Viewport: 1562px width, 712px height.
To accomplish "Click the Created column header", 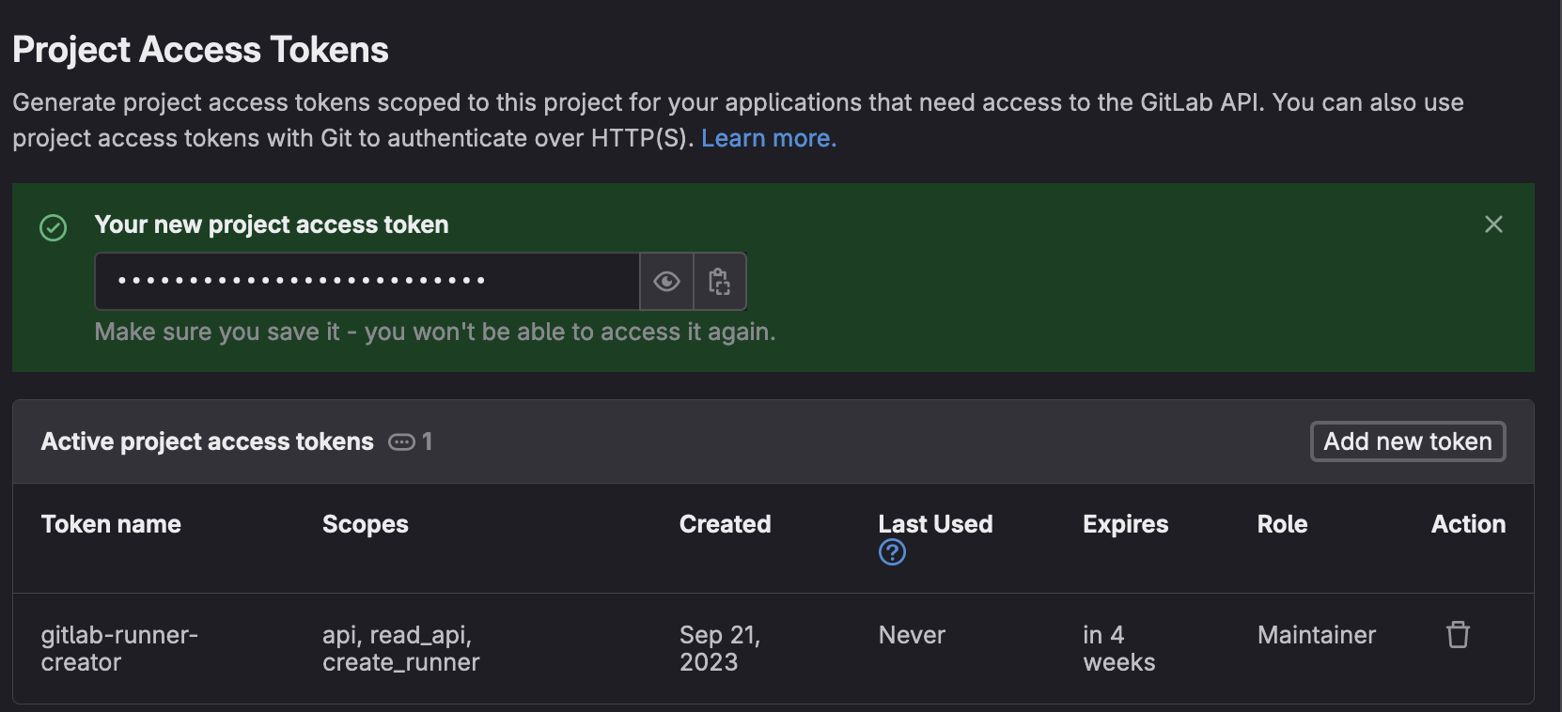I will [725, 524].
